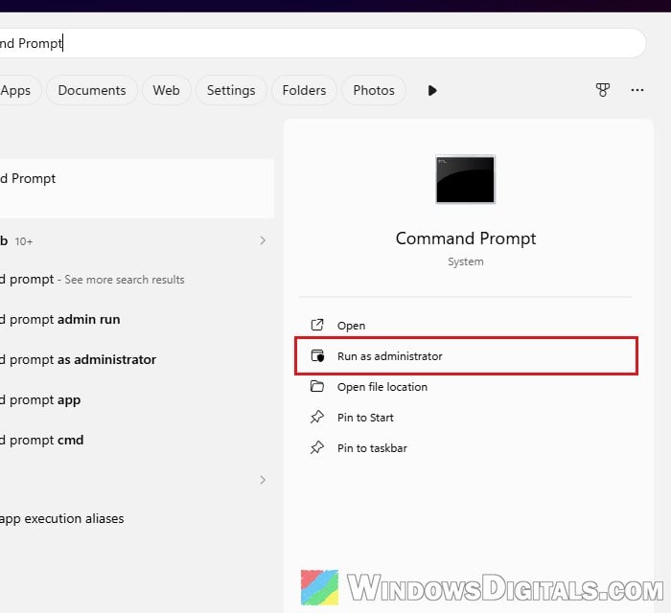Select the Web filter tab
The height and width of the screenshot is (613, 671).
click(x=167, y=90)
